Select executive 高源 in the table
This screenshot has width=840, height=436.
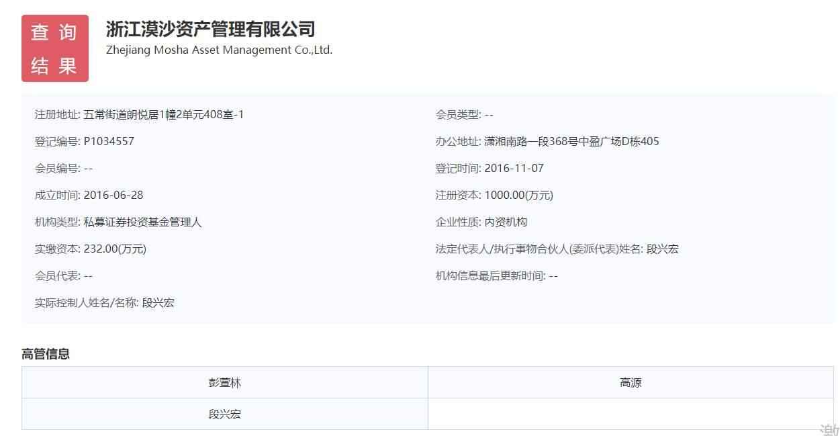631,383
